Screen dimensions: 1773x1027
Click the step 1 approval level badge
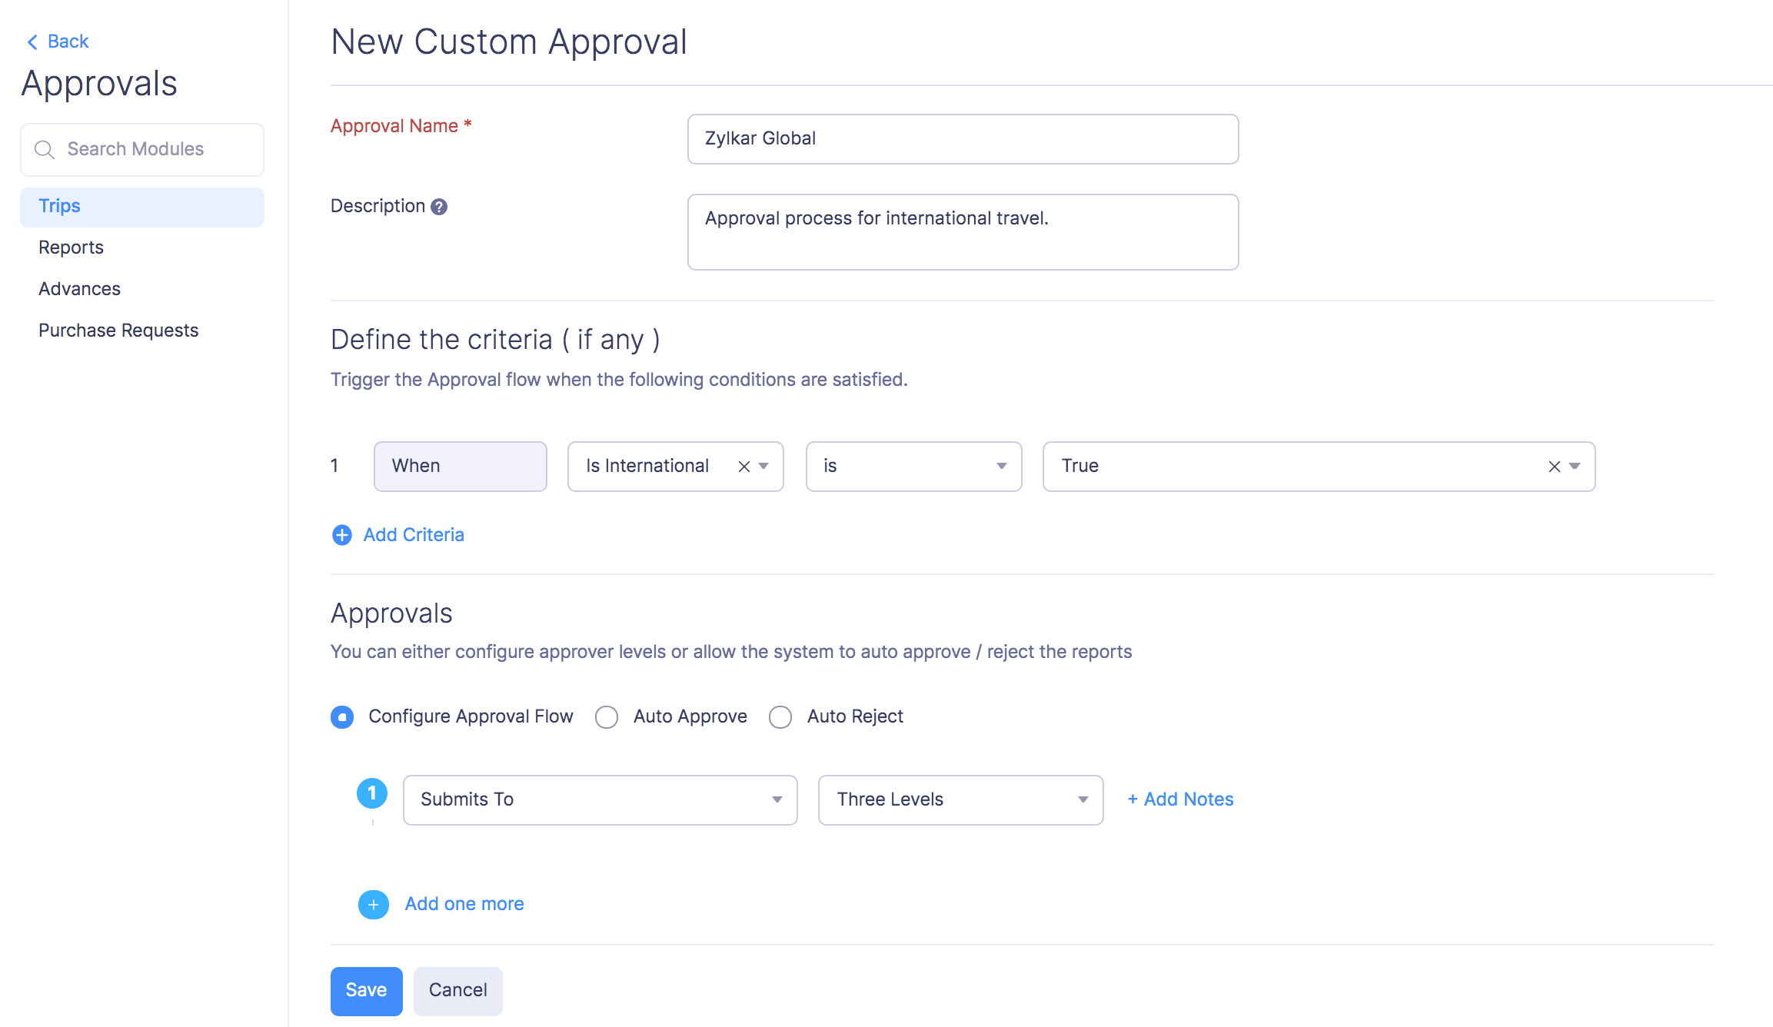tap(372, 793)
